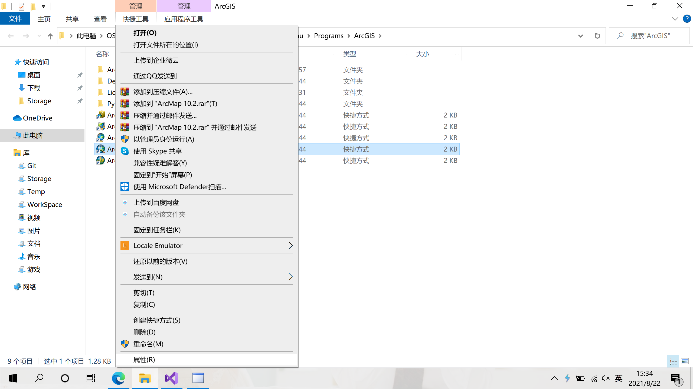693x389 pixels.
Task: Switch to details view layout icon
Action: point(673,361)
